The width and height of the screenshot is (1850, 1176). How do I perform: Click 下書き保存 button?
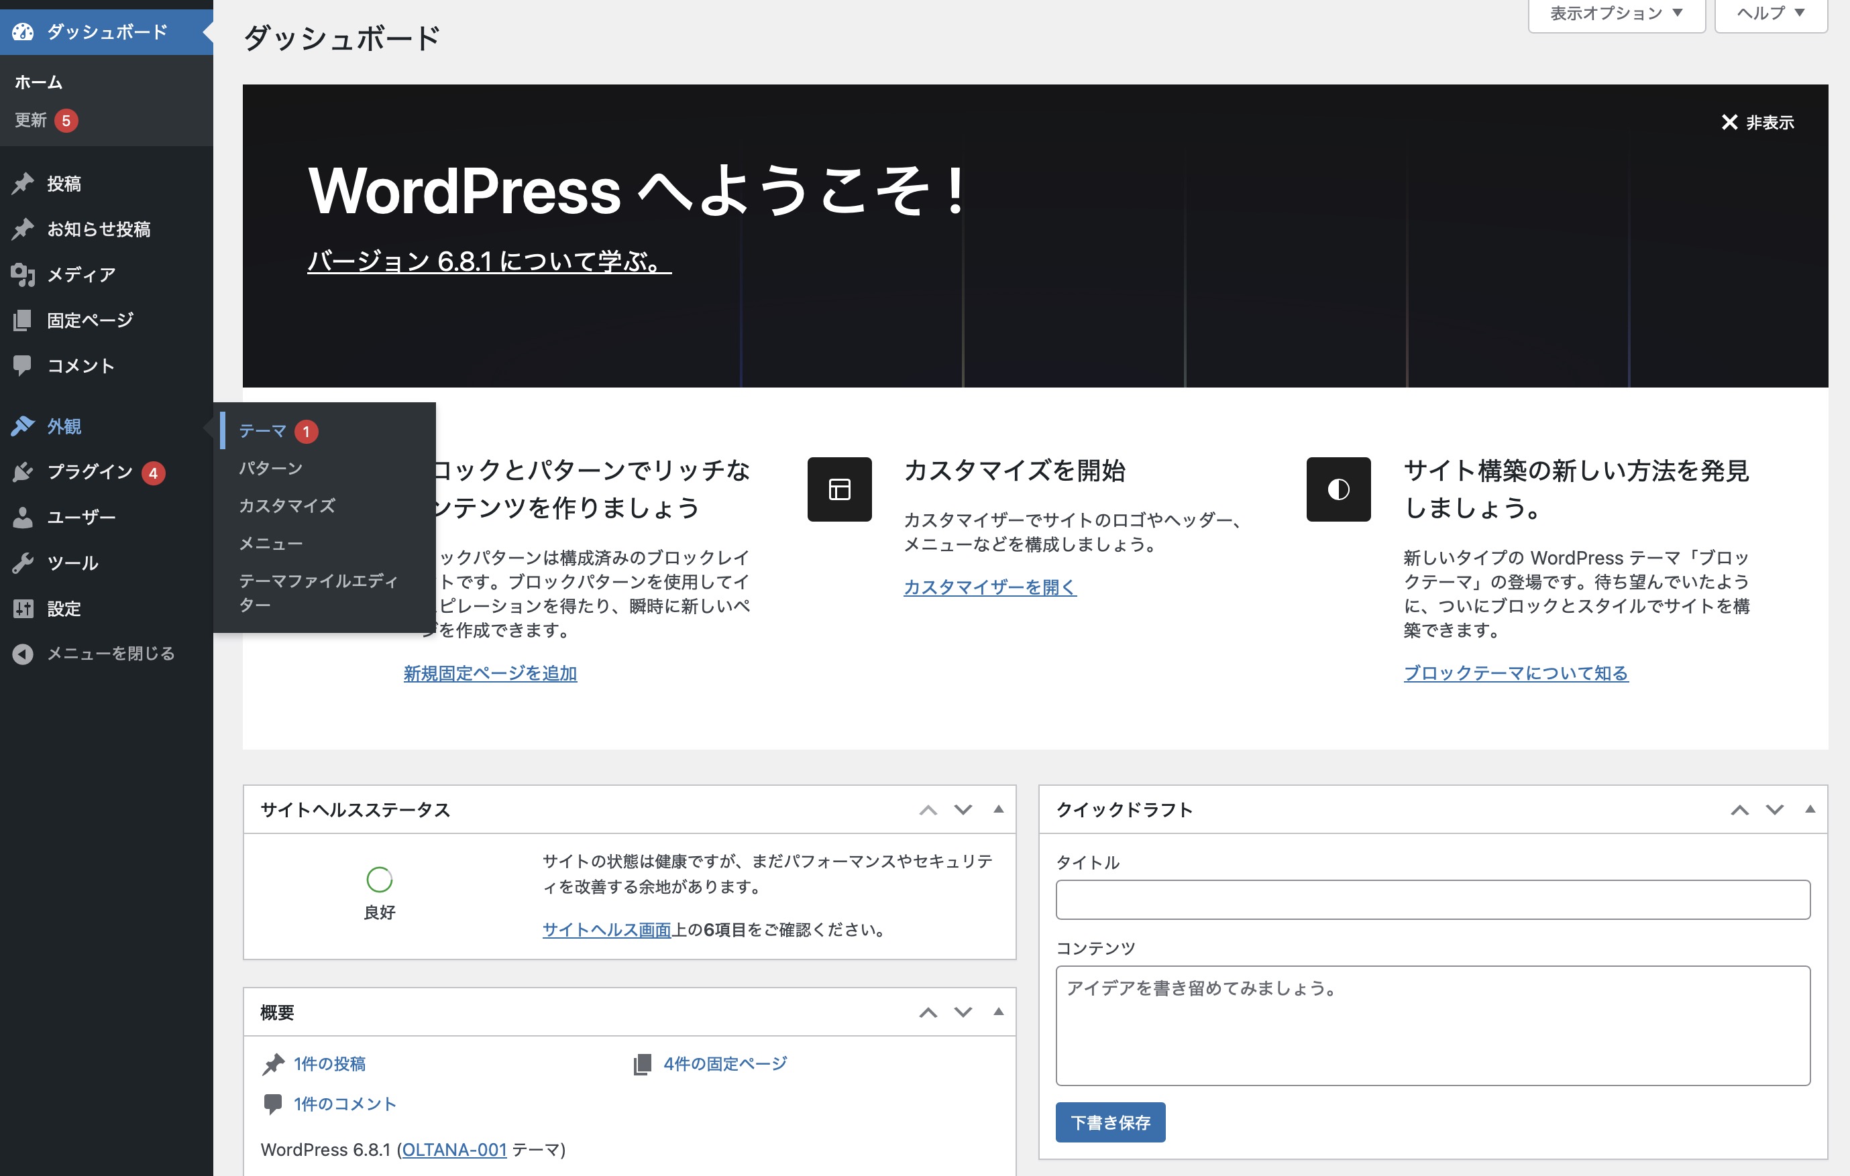pyautogui.click(x=1110, y=1122)
